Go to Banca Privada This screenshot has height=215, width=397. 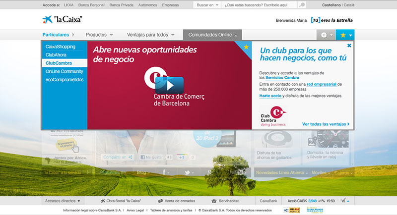[122, 5]
